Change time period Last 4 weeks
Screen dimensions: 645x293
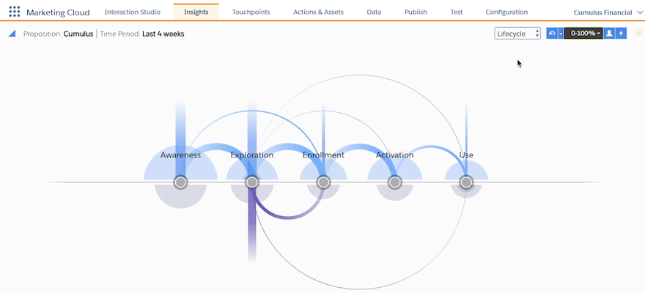[163, 34]
